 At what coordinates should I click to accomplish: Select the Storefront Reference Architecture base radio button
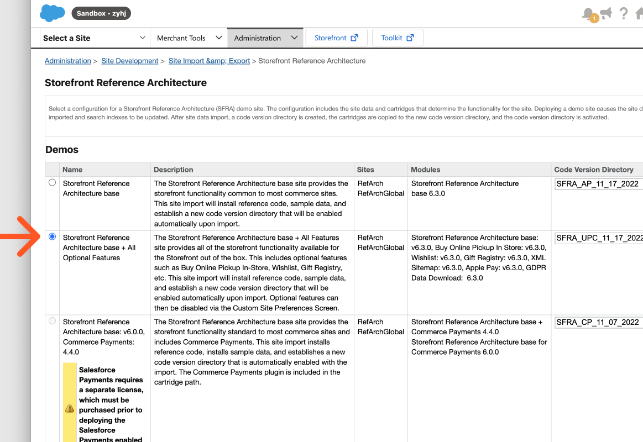(x=52, y=182)
